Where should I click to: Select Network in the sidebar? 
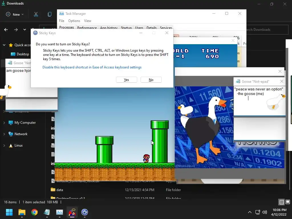[18, 134]
